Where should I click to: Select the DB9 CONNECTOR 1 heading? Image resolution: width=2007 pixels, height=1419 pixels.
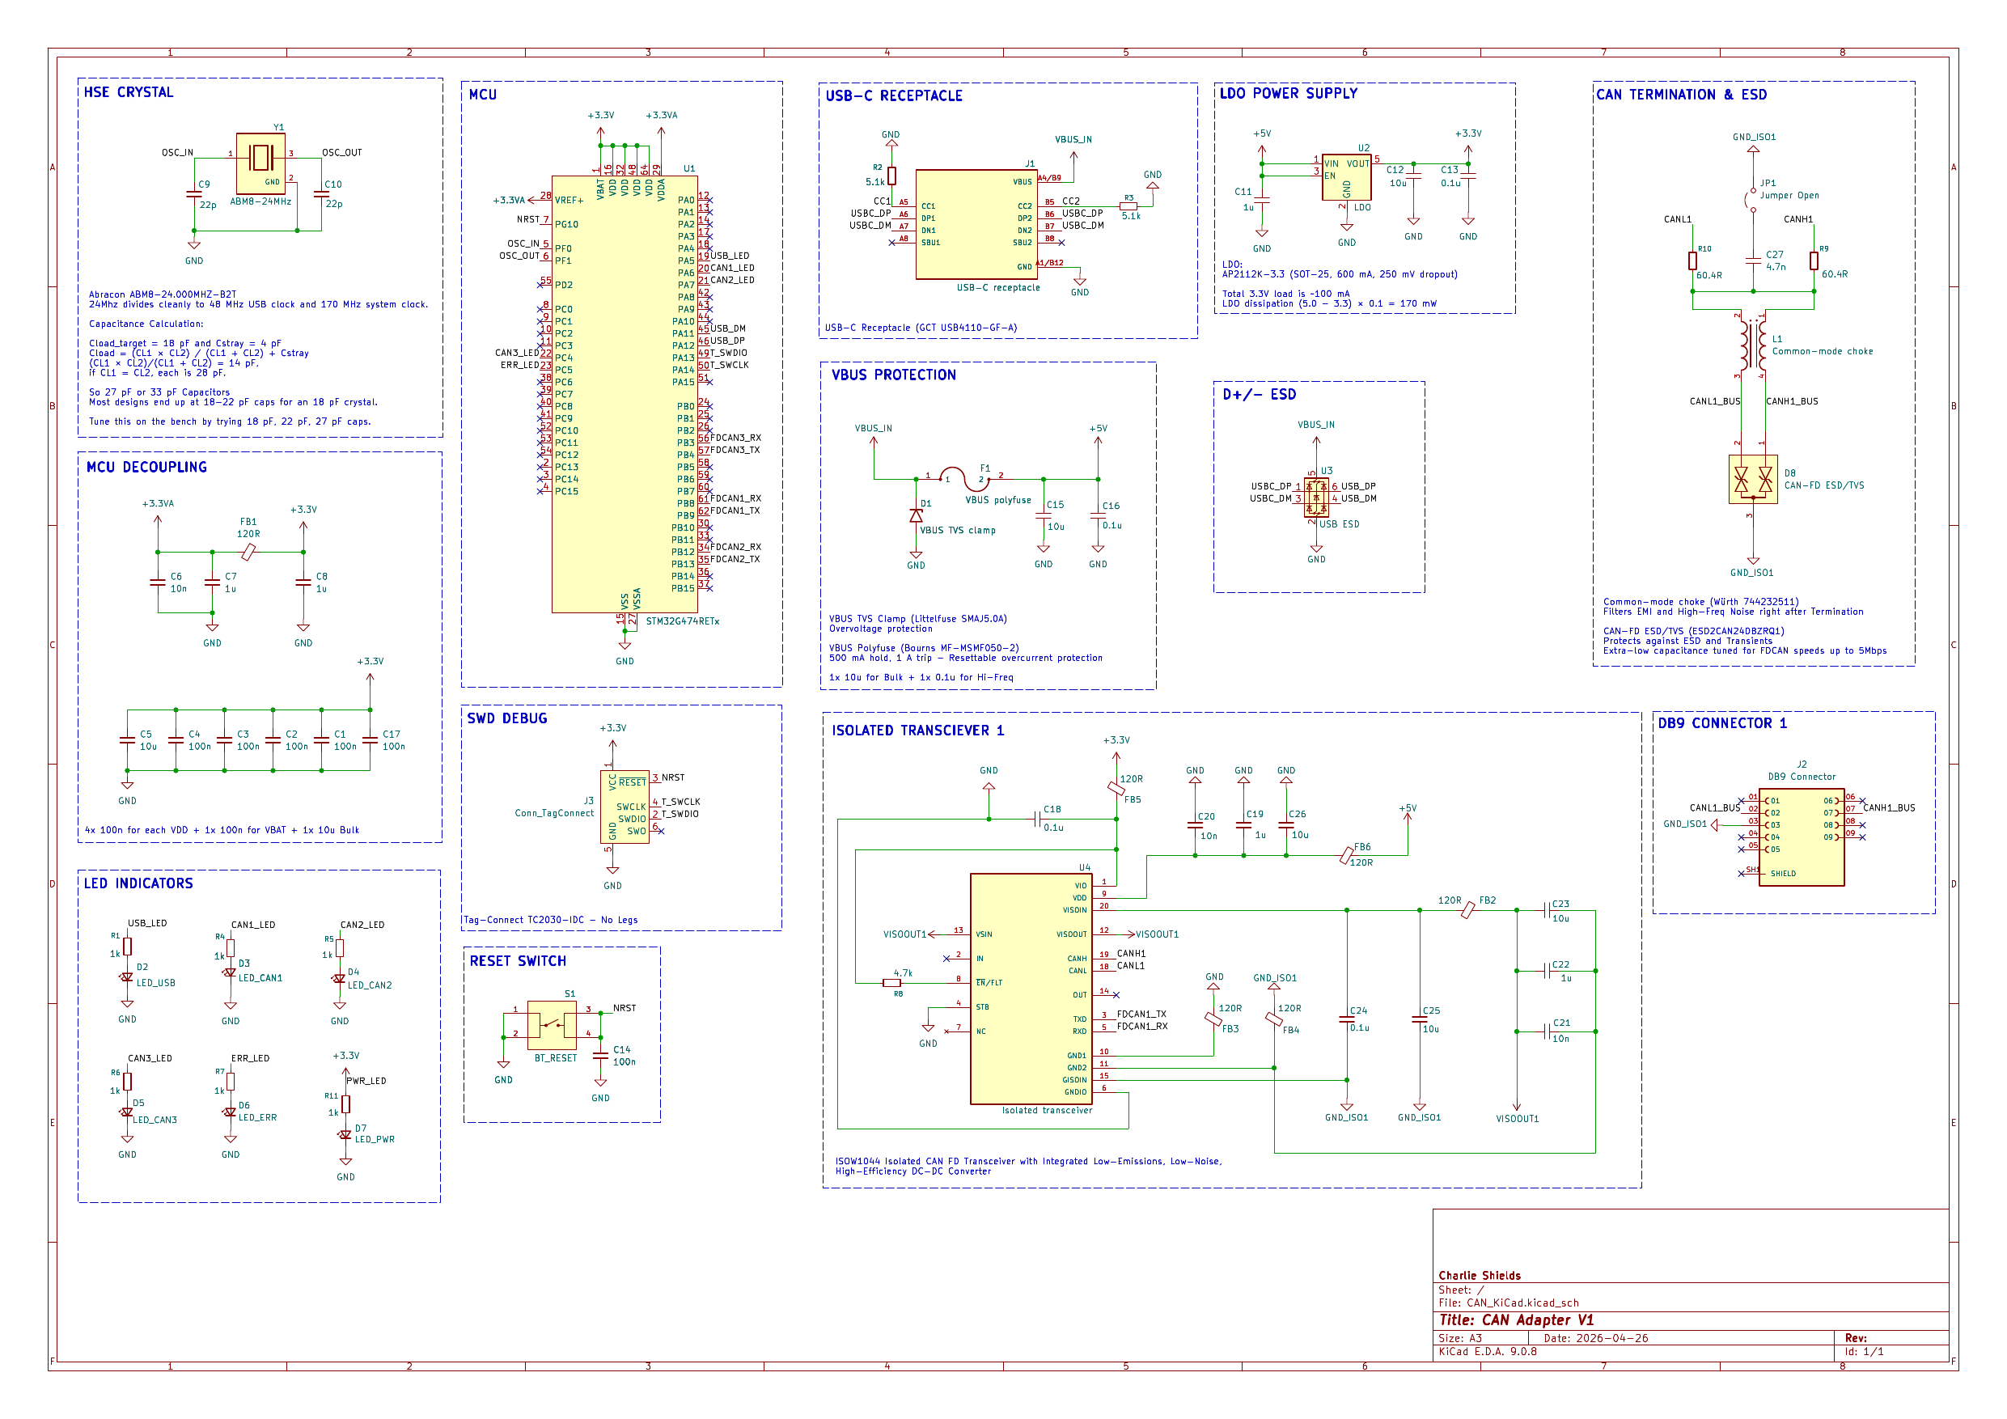point(1722,723)
